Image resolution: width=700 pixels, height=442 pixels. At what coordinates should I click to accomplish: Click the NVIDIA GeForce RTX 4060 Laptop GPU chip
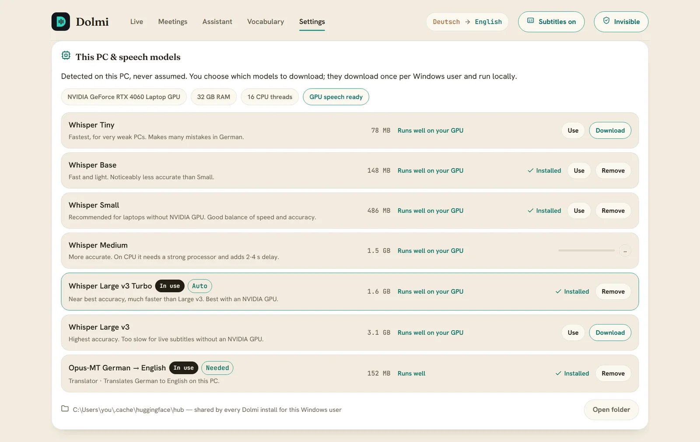(x=124, y=97)
